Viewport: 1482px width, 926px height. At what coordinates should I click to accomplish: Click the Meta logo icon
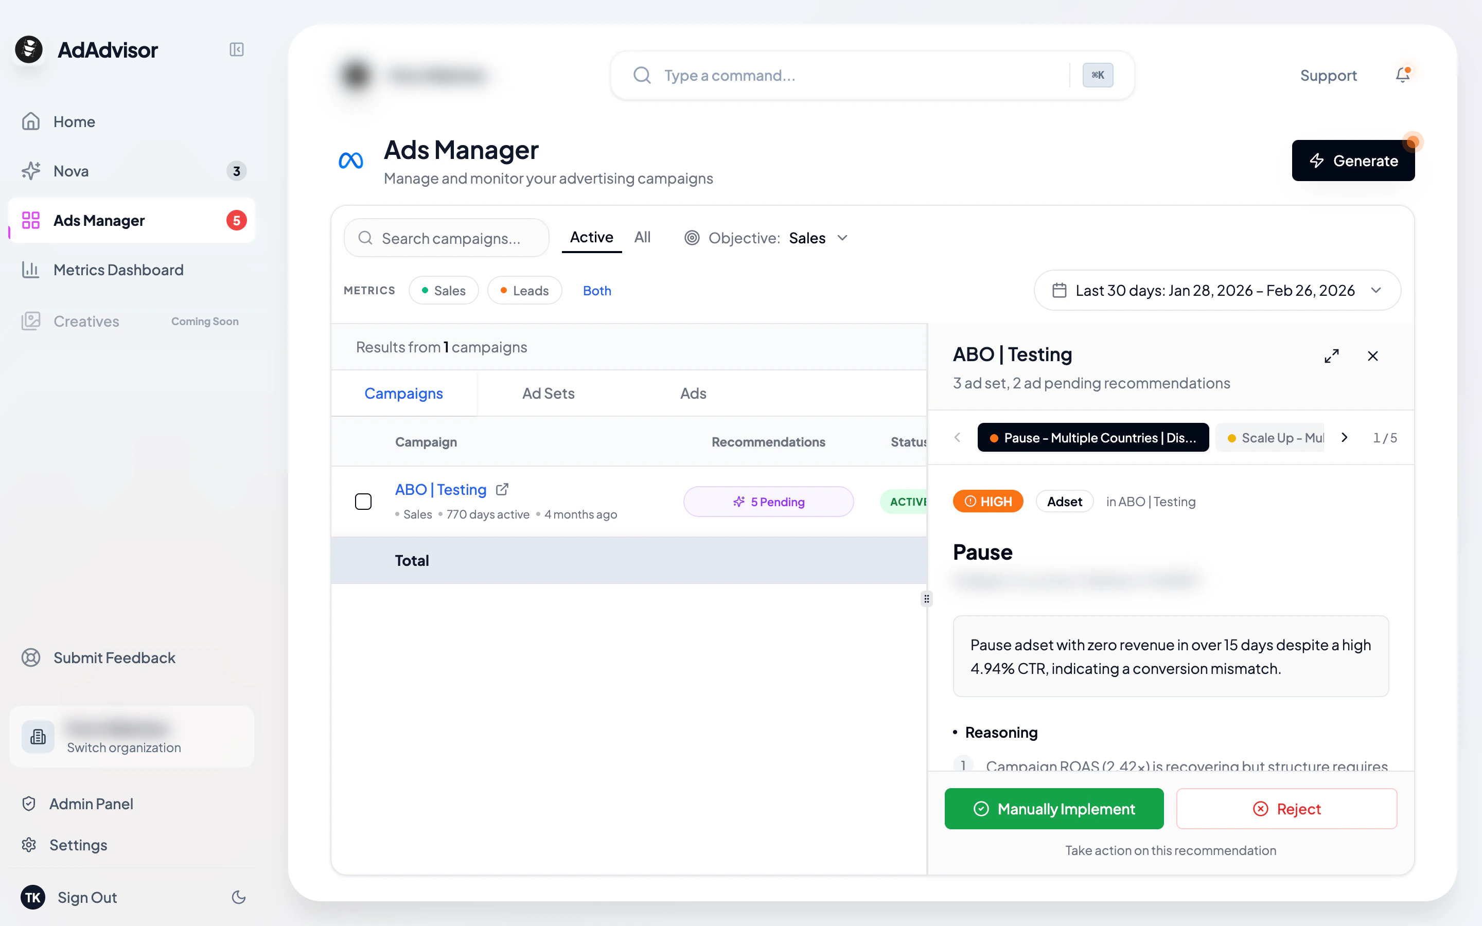point(351,161)
